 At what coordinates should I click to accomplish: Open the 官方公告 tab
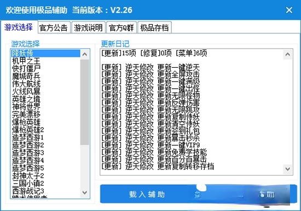(x=54, y=28)
